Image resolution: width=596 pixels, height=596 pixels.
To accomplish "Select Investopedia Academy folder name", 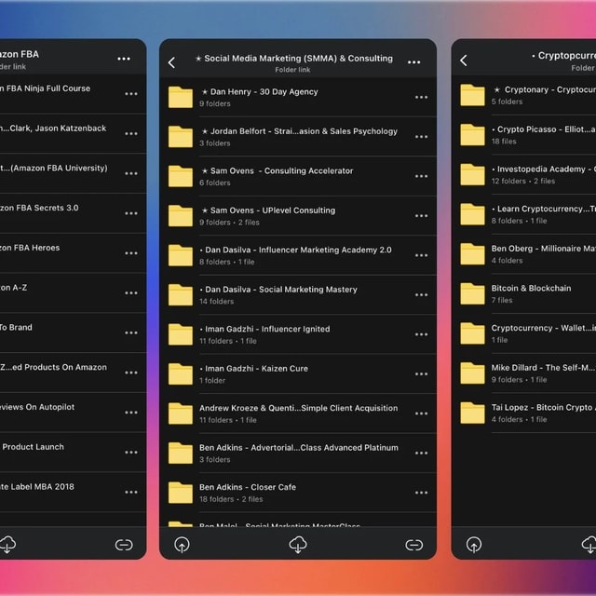I will point(544,169).
